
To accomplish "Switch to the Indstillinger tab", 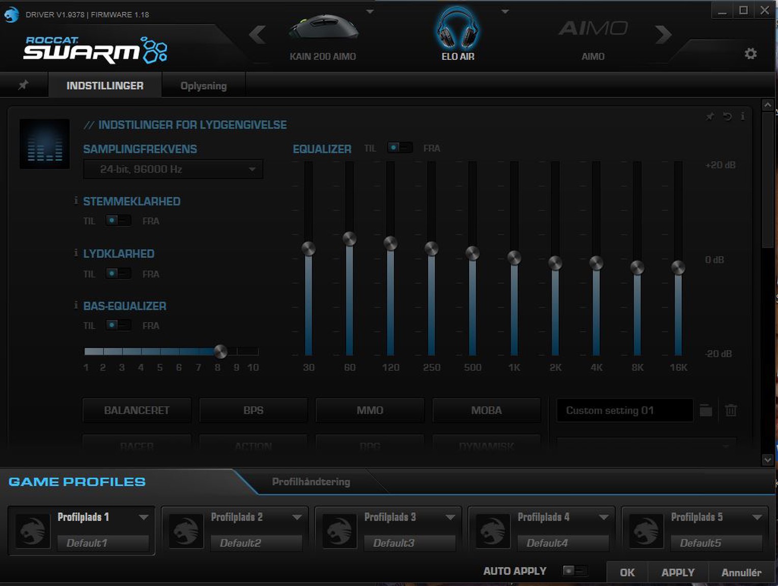I will pyautogui.click(x=105, y=85).
